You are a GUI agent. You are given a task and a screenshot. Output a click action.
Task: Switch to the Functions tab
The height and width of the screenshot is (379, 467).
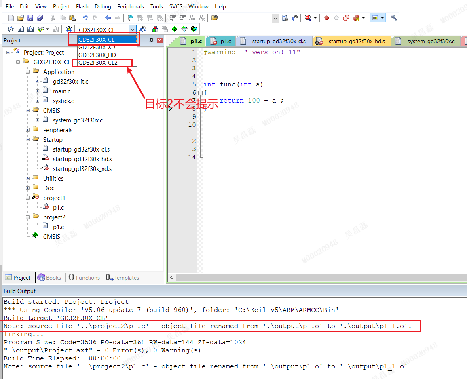[84, 278]
